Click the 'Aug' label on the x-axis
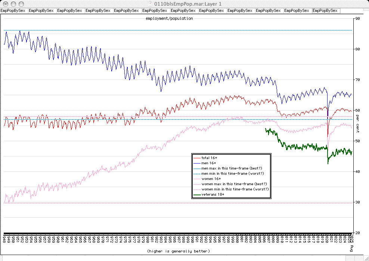This screenshot has height=261, width=369. 351,248
